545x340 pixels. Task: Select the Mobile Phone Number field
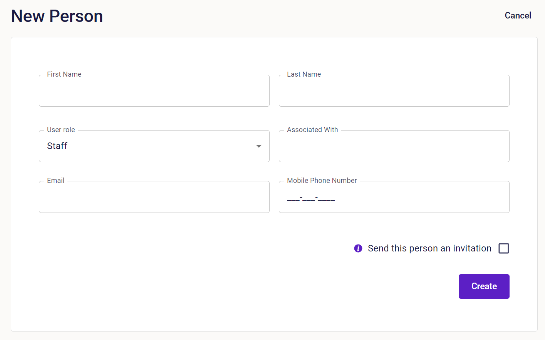click(394, 197)
